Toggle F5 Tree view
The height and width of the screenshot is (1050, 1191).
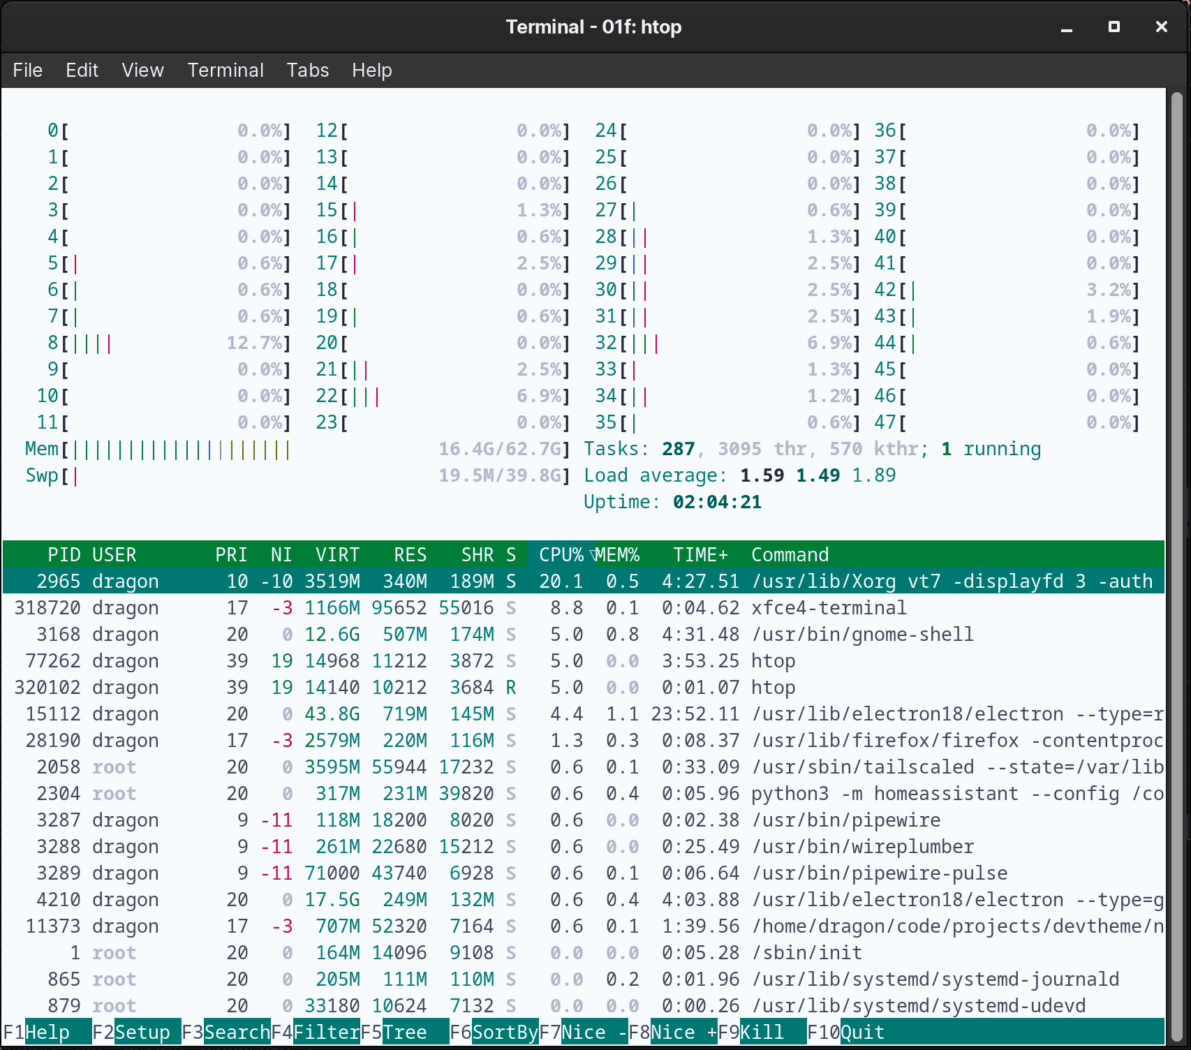pyautogui.click(x=404, y=1032)
